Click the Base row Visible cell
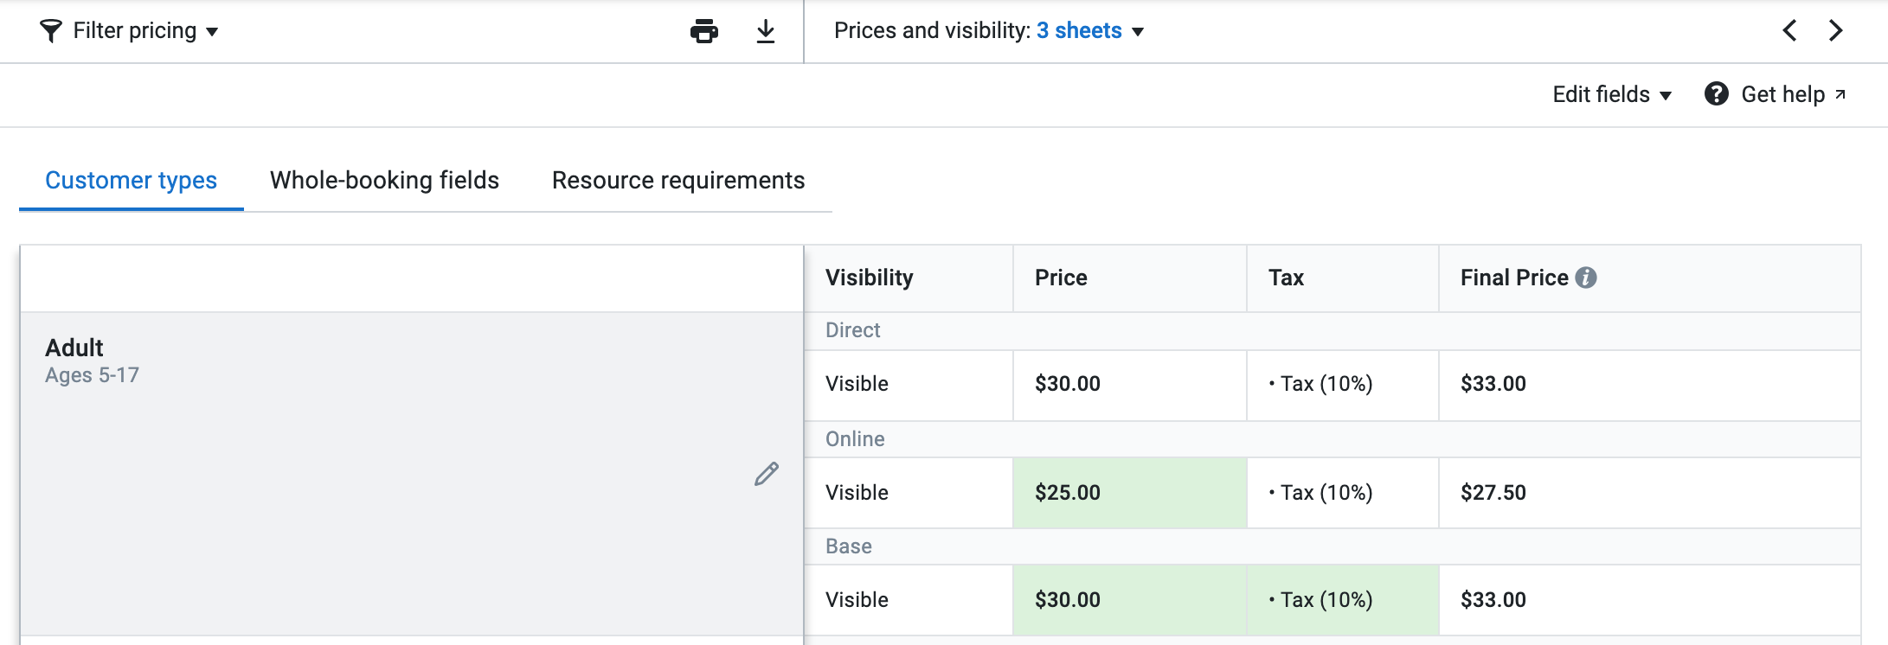 pos(909,600)
